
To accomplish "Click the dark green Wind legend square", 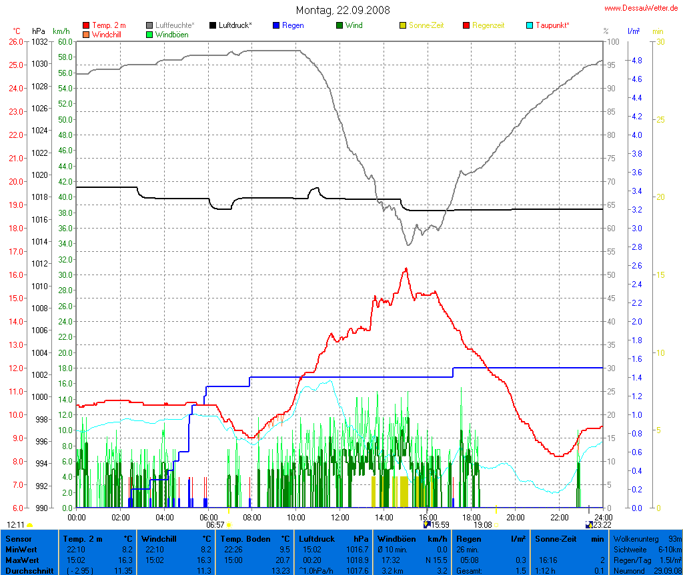I will 339,25.
